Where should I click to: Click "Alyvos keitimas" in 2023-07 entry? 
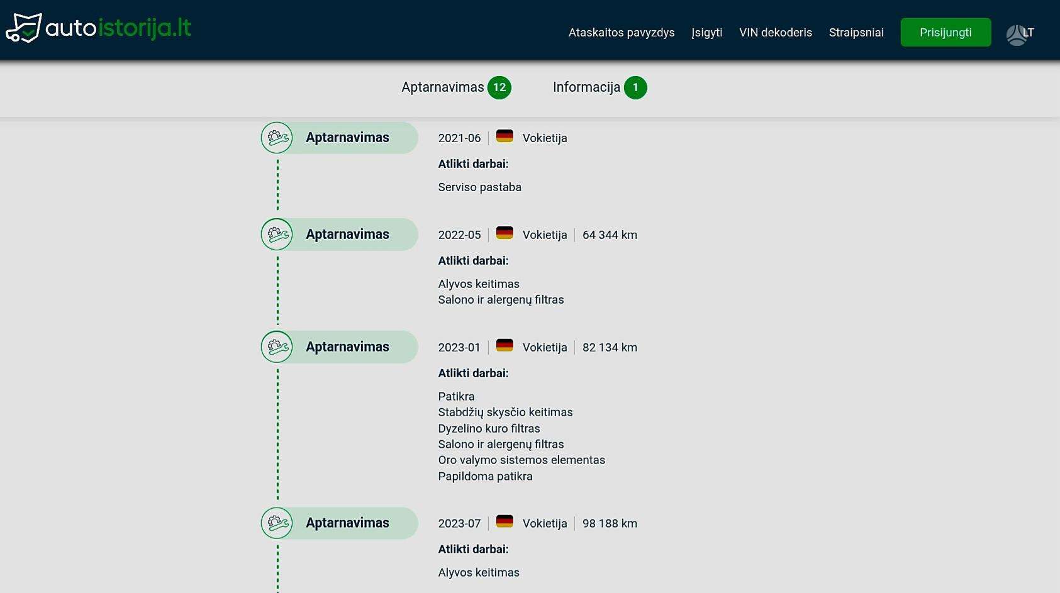click(479, 573)
